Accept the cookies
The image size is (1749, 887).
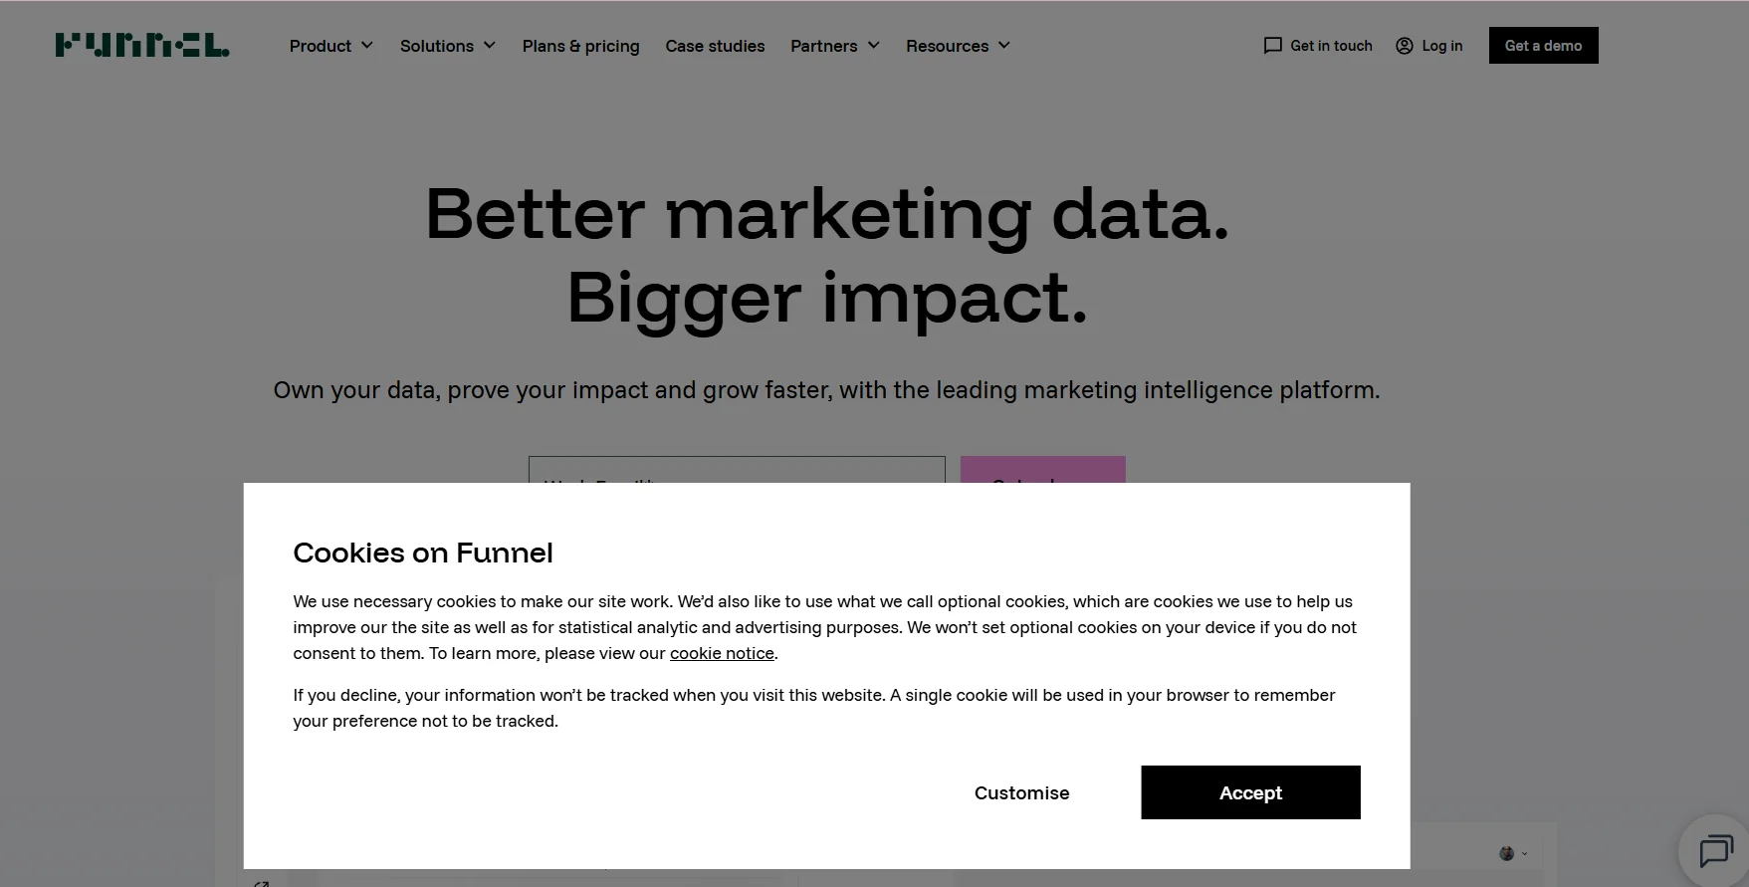click(1250, 792)
